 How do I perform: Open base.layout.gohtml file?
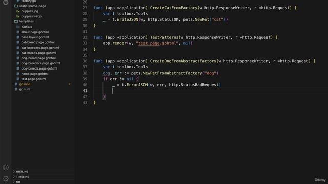35,37
